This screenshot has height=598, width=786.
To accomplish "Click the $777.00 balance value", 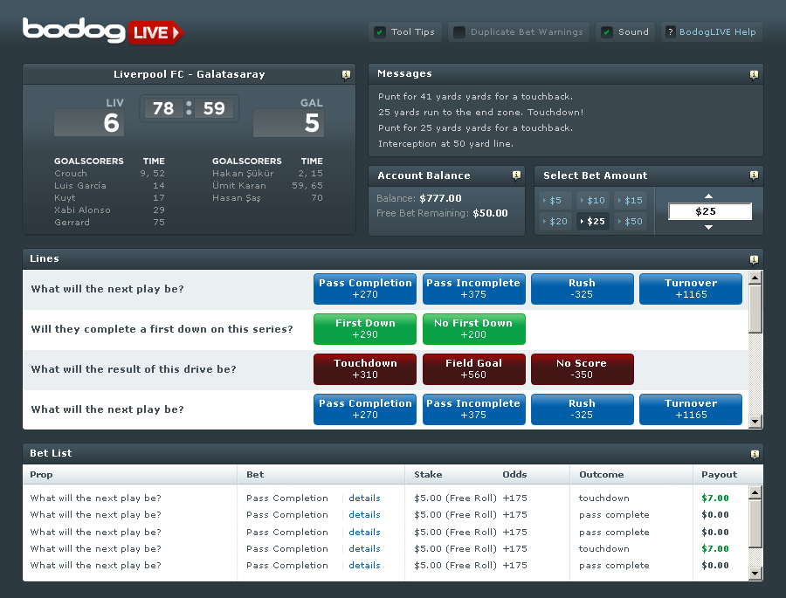I will point(441,198).
